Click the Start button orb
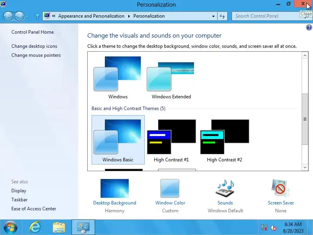 11,227
